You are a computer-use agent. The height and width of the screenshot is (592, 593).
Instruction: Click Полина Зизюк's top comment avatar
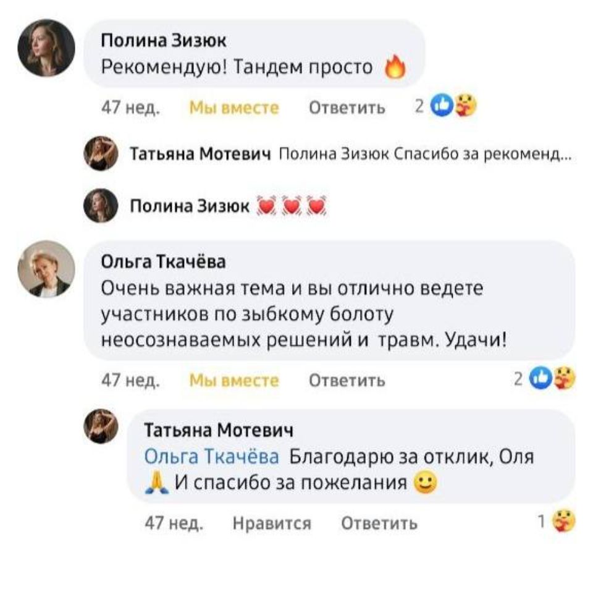(x=46, y=48)
